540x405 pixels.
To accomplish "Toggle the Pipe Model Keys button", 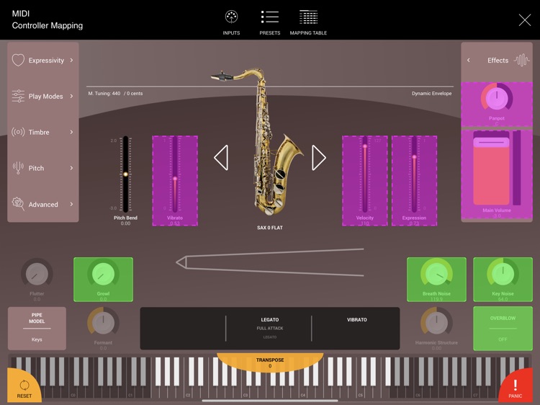I will coord(37,328).
